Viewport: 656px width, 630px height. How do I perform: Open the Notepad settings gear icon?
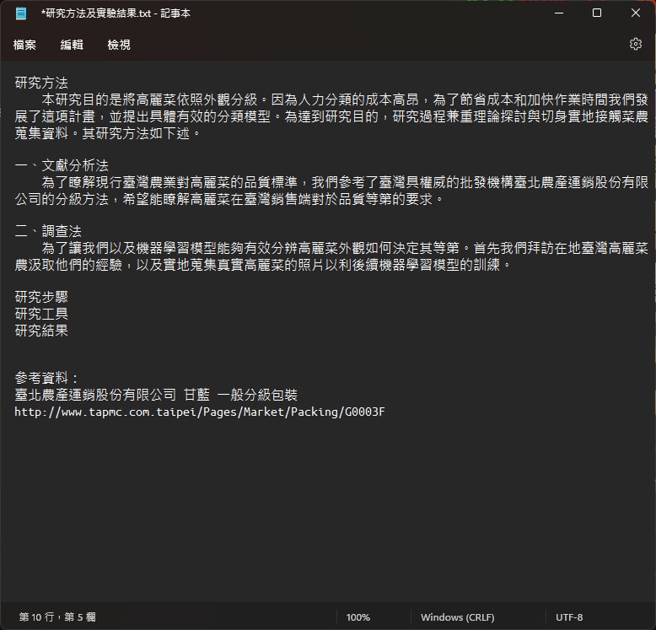(635, 44)
